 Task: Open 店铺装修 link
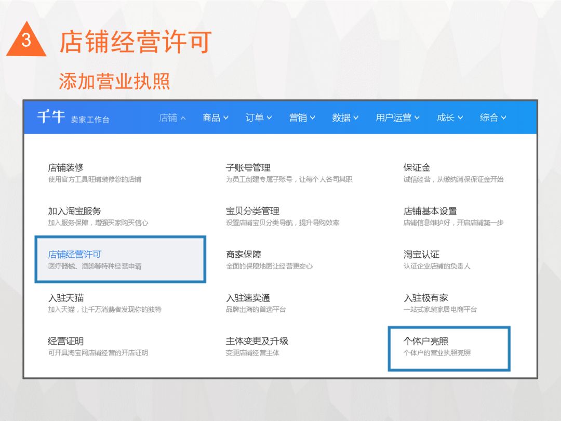(x=66, y=167)
